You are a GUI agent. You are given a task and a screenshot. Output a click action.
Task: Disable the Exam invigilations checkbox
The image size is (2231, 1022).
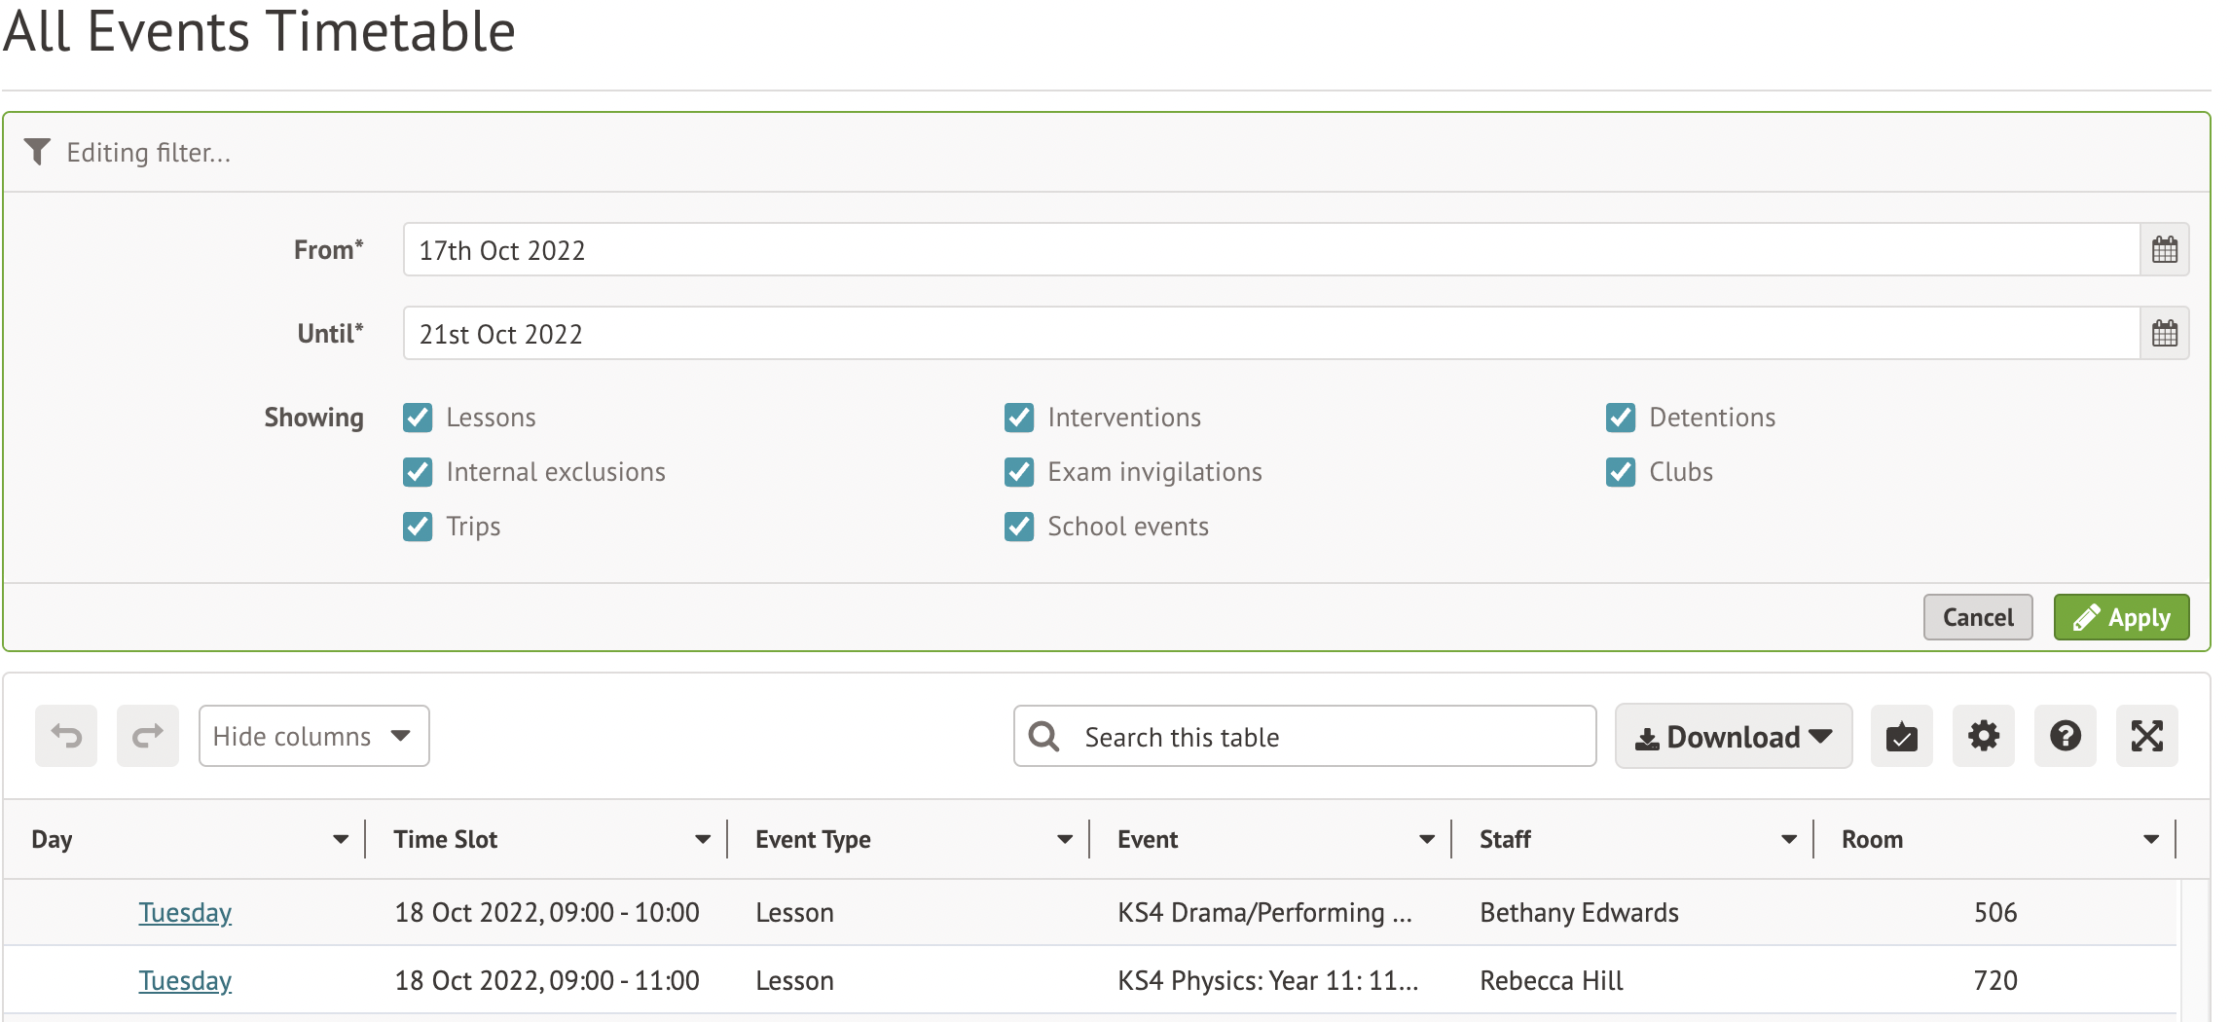pos(1019,472)
